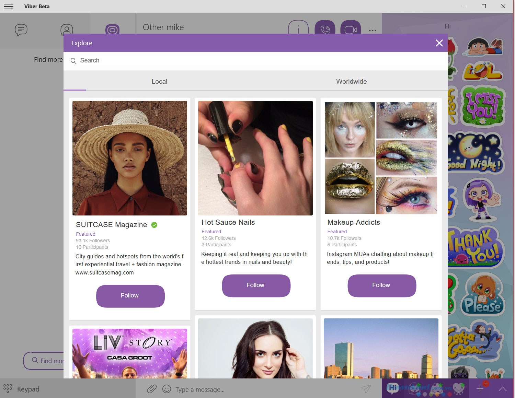Start a video call with Other mike

pyautogui.click(x=351, y=27)
